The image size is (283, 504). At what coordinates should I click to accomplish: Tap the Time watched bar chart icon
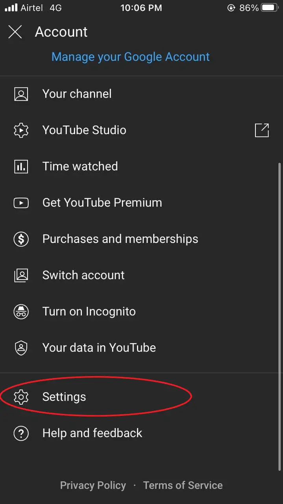click(x=21, y=167)
